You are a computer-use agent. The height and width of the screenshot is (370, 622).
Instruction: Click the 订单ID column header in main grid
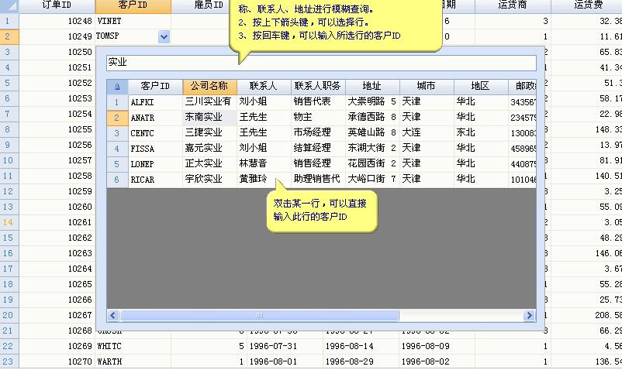57,5
